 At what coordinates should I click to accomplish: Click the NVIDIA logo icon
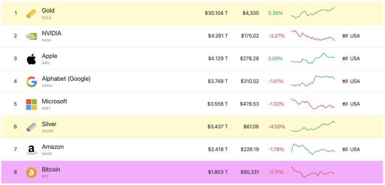[x=32, y=36]
